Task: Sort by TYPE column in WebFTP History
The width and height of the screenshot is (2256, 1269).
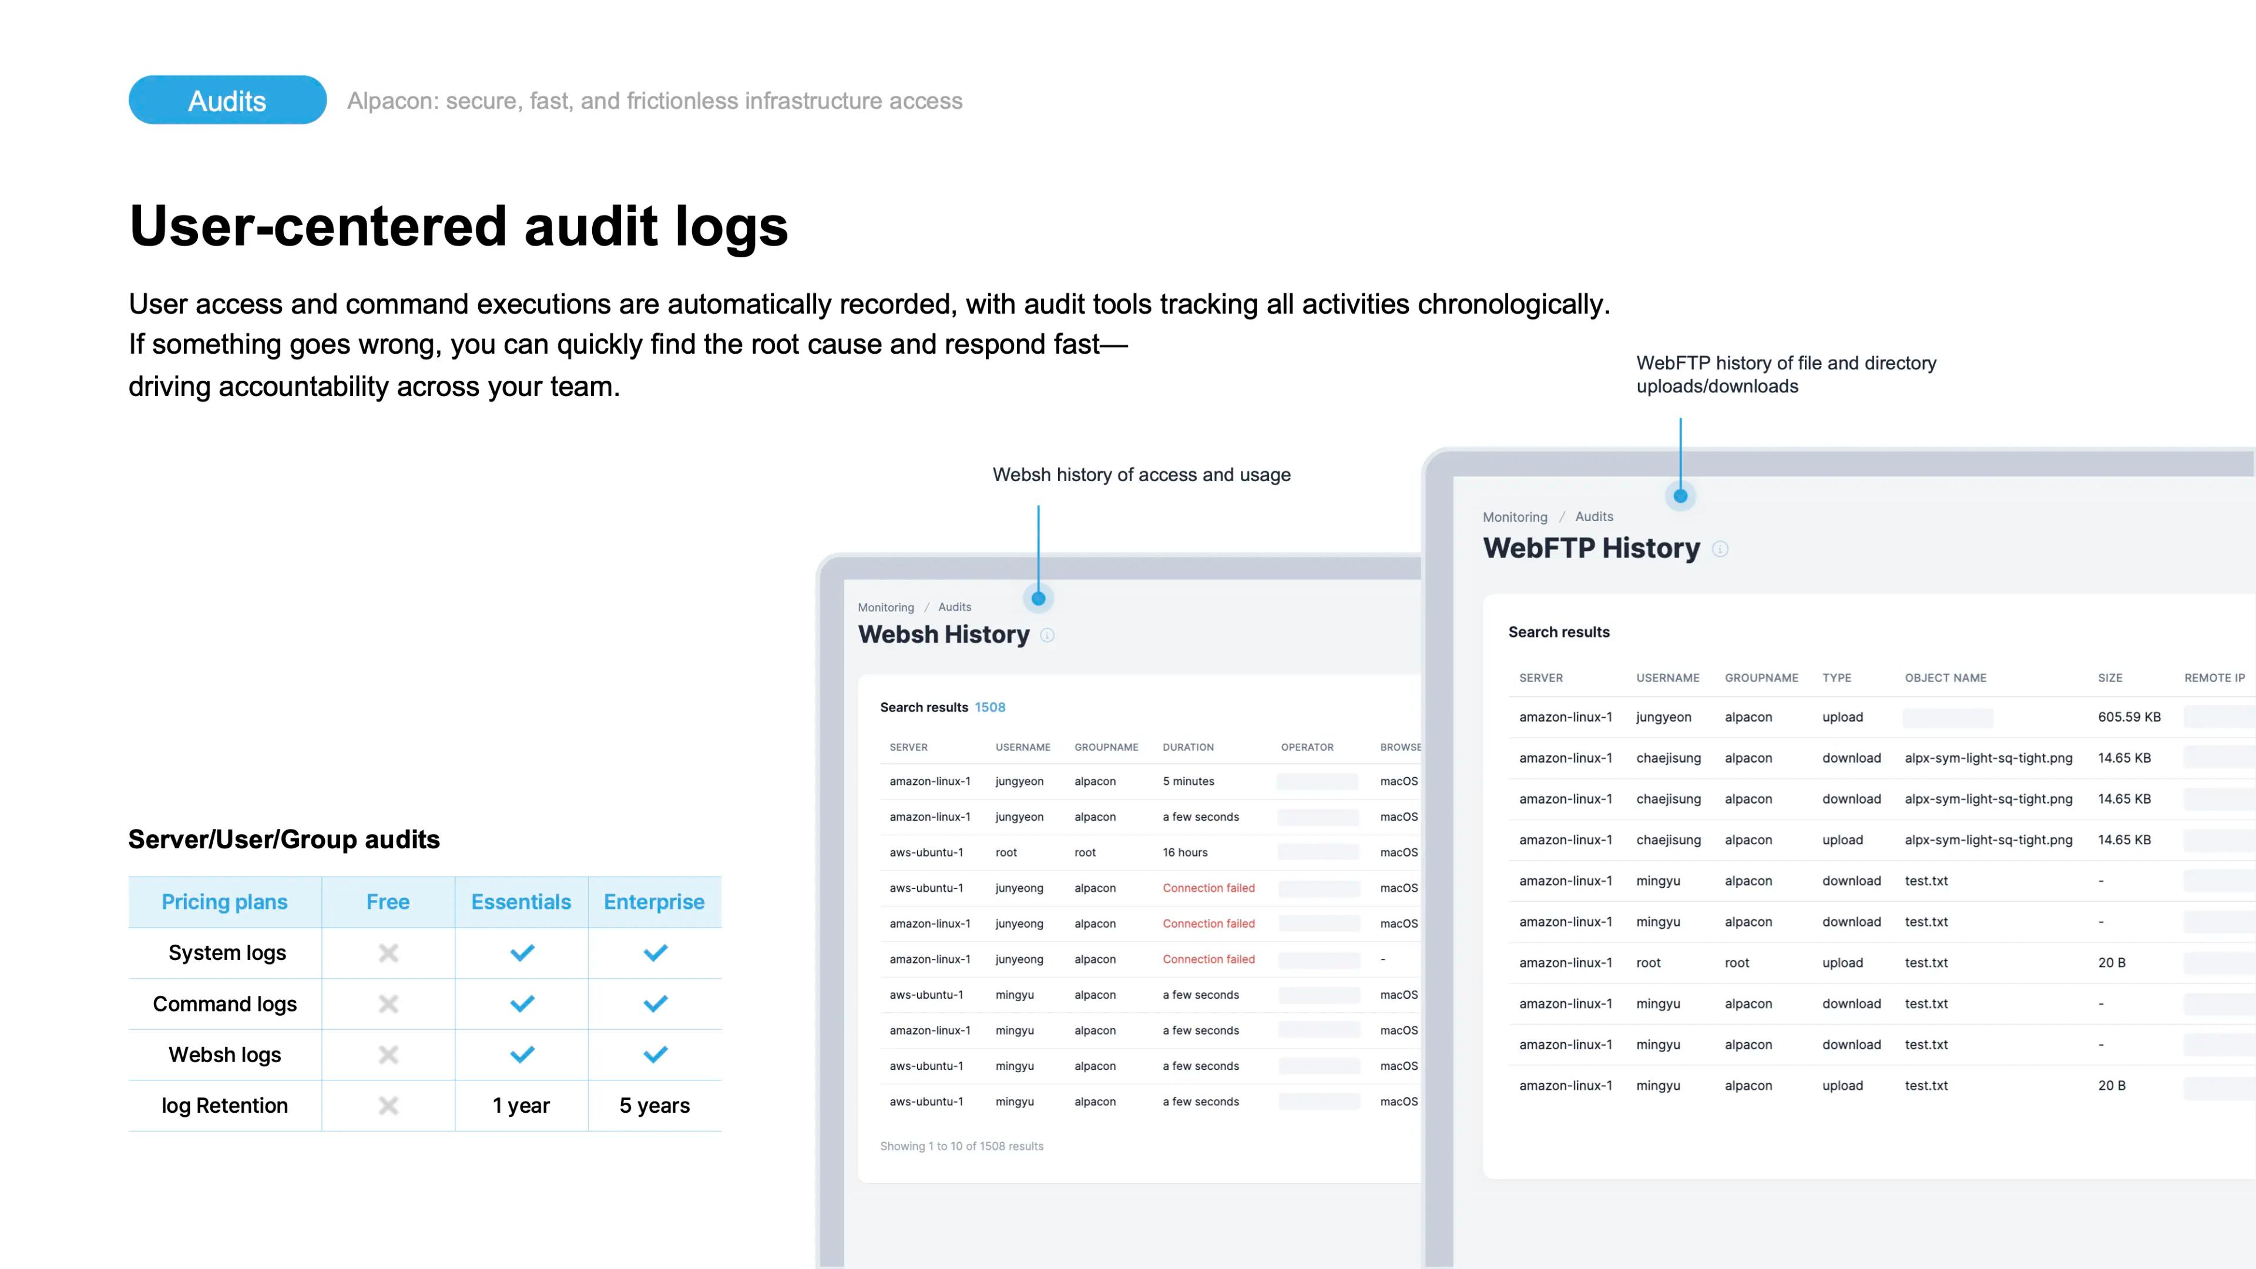Action: click(x=1837, y=678)
